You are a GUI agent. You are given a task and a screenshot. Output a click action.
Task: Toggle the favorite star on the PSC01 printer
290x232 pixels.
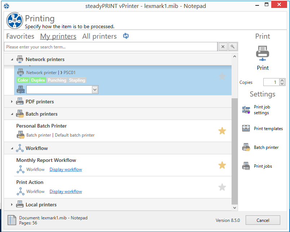tap(222, 76)
